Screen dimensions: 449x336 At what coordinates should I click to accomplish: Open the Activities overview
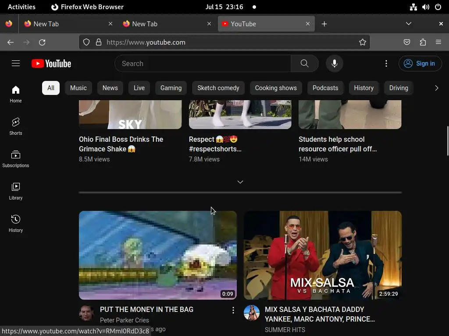21,7
